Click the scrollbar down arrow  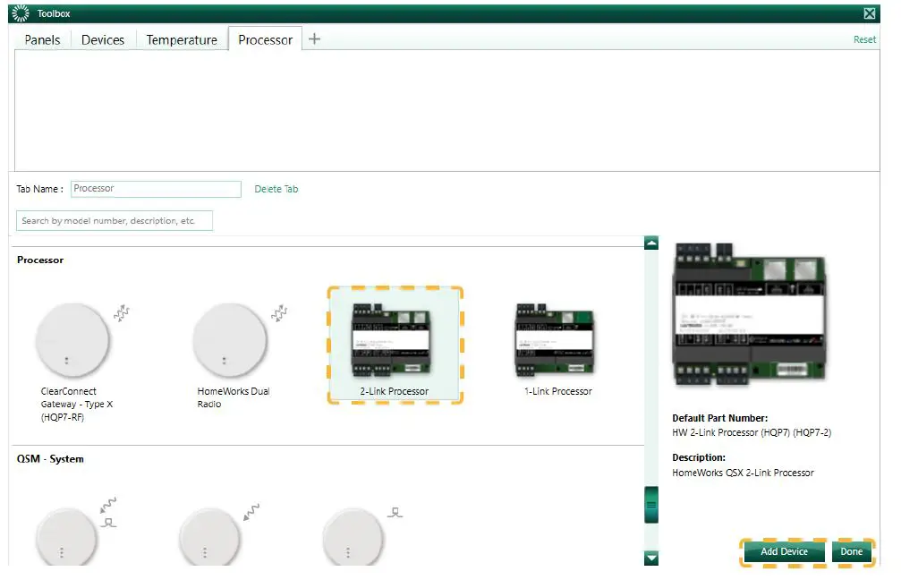coord(651,558)
